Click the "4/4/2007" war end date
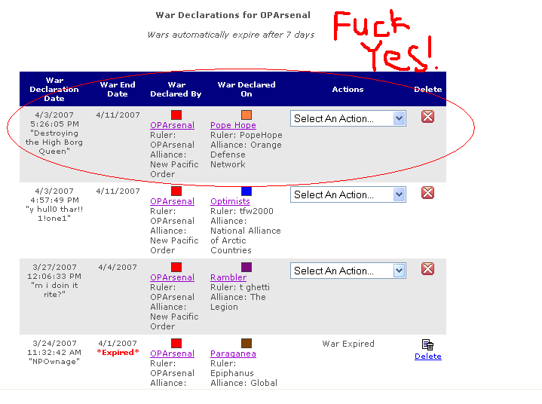This screenshot has width=542, height=404. [x=118, y=267]
